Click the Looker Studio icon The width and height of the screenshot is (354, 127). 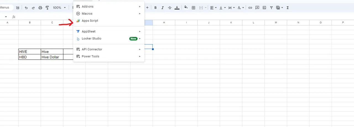(78, 39)
